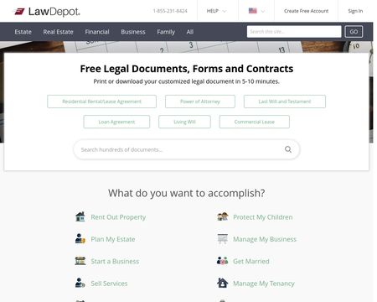
Task: Select Residential Rental/Lease Agreement button
Action: tap(101, 102)
